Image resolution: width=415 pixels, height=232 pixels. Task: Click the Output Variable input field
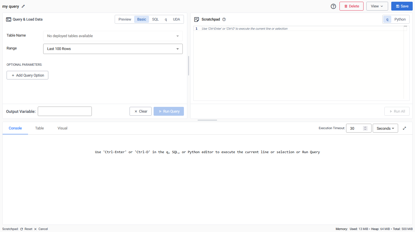(64, 111)
